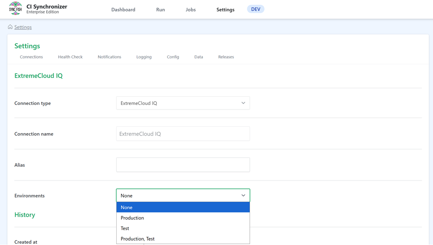Click the Sync Fish logo icon

(16, 9)
